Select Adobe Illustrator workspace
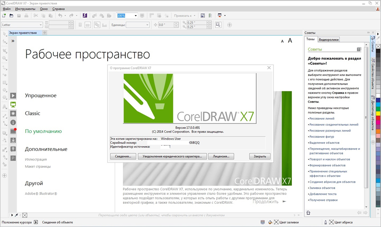Viewport: 381px width, 227px height. coord(41,194)
